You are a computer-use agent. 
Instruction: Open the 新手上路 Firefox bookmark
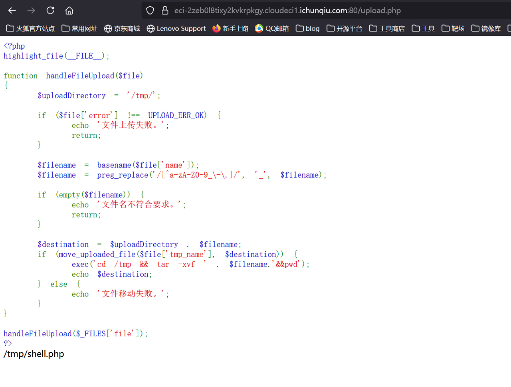pyautogui.click(x=230, y=28)
